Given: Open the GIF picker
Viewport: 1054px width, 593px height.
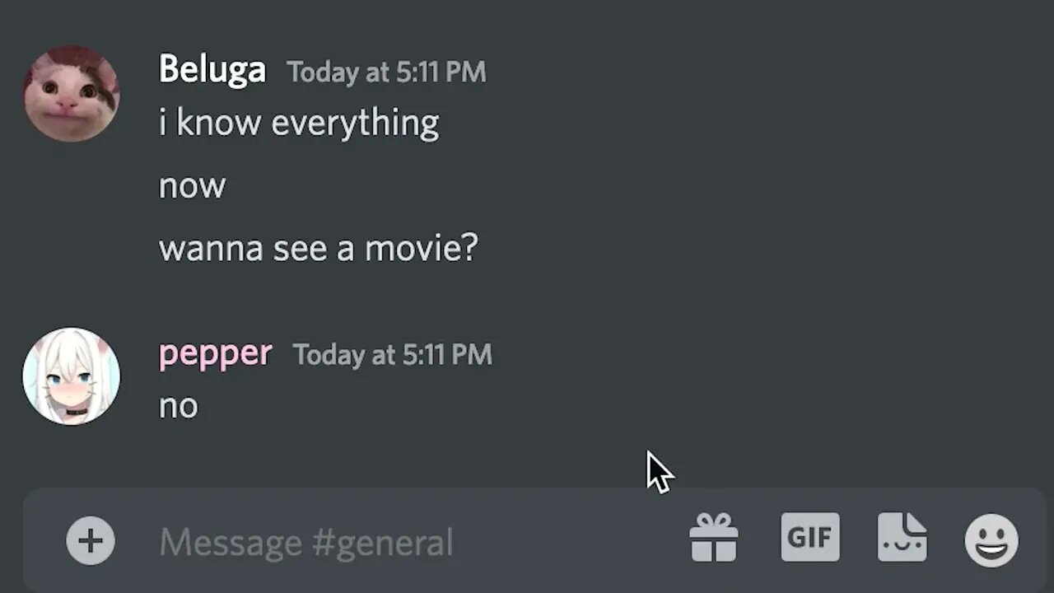Looking at the screenshot, I should (810, 537).
